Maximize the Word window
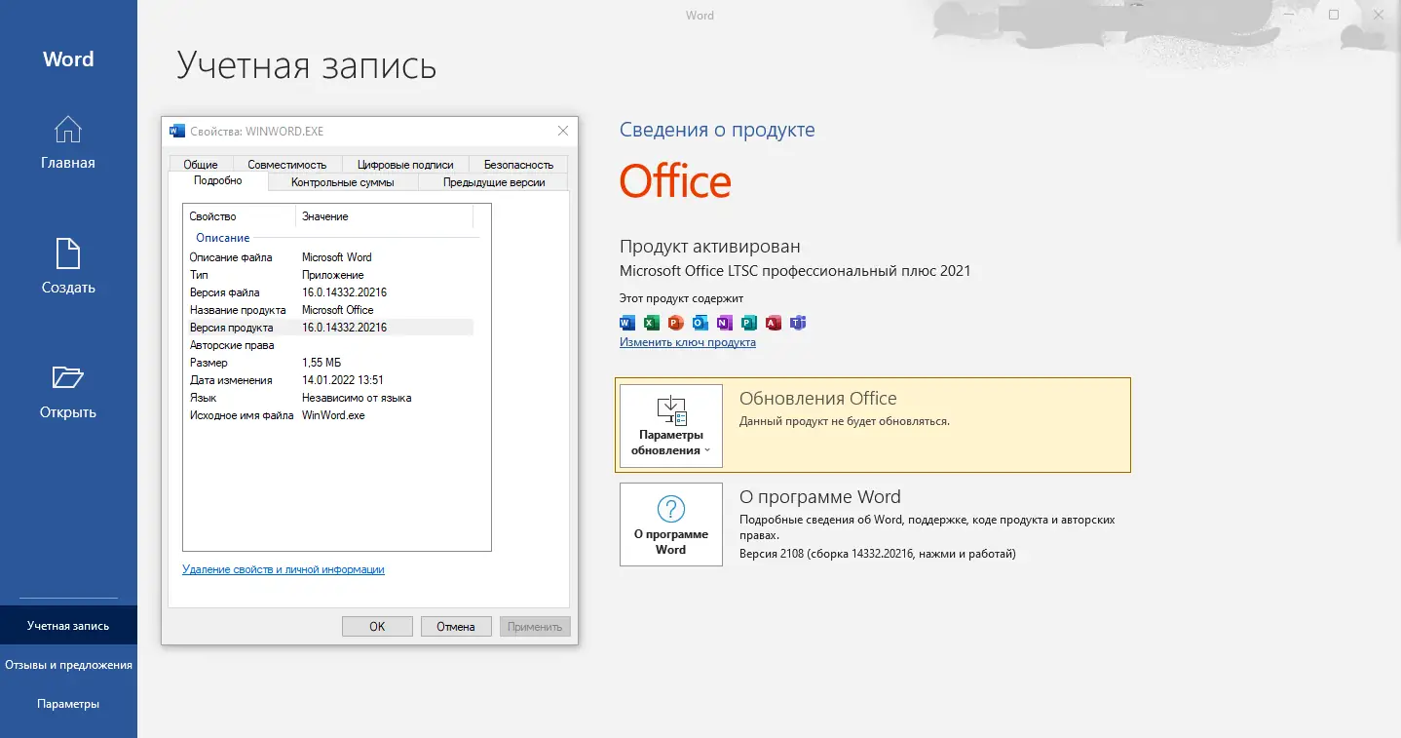This screenshot has height=738, width=1401. point(1334,15)
